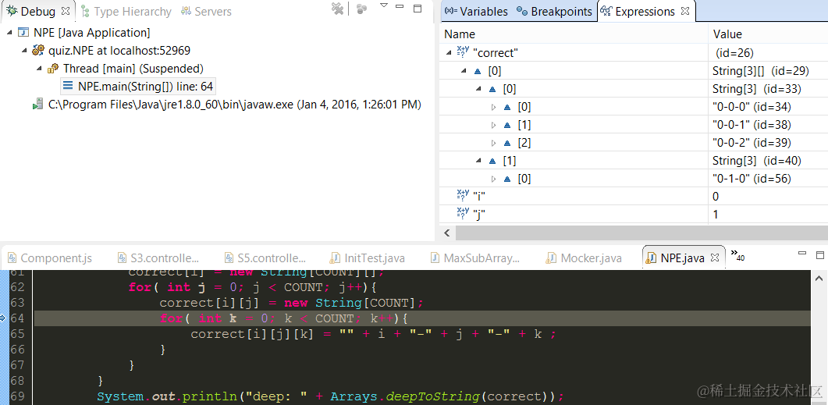Click the quiz.NPE debug target icon

coord(38,51)
